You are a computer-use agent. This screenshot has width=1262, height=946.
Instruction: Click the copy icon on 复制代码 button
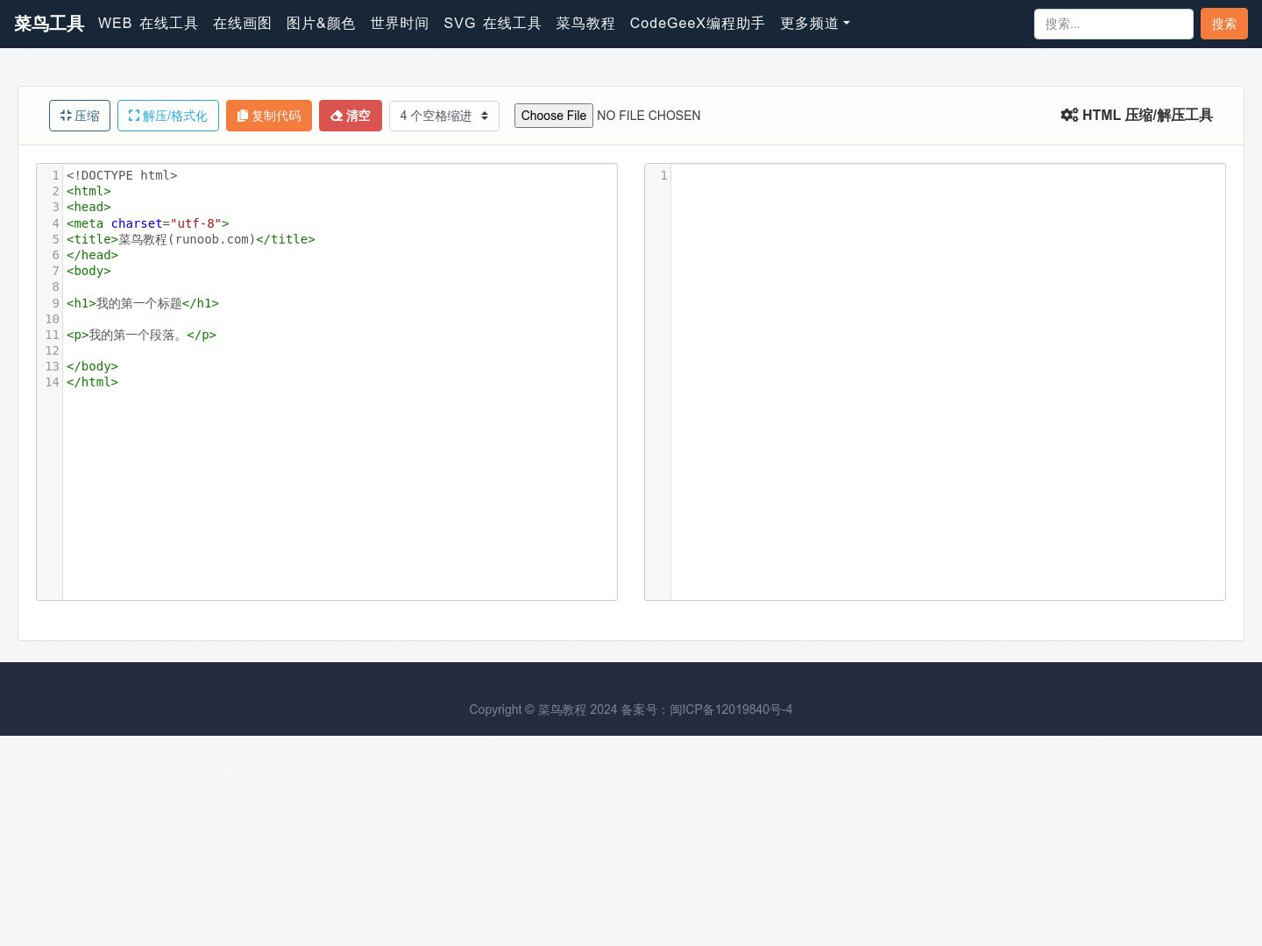coord(243,116)
